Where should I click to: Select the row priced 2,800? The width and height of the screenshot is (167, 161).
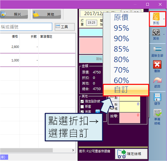click(38, 47)
